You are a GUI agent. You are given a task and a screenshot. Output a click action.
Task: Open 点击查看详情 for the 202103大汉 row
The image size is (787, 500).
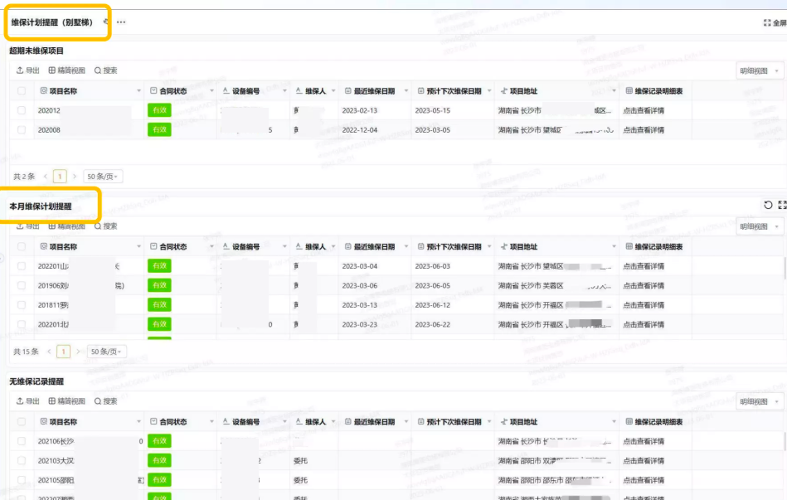click(644, 460)
